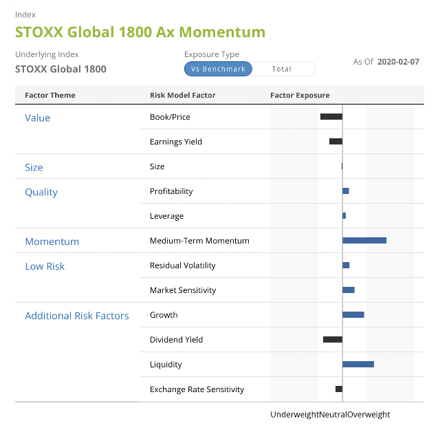This screenshot has height=432, width=440.
Task: Open the Low Risk factor theme
Action: coord(45,266)
